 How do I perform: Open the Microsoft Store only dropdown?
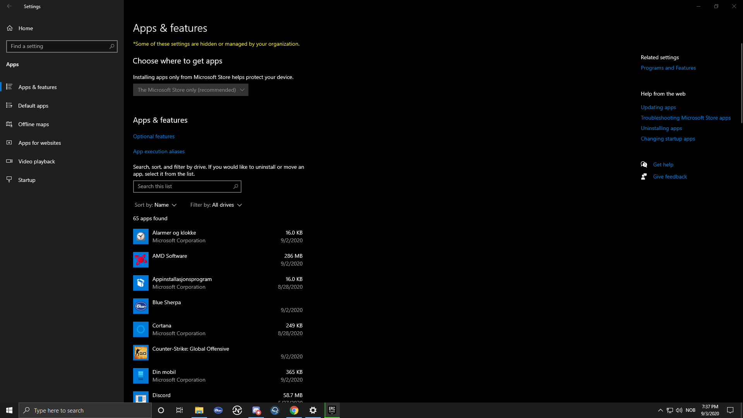190,90
